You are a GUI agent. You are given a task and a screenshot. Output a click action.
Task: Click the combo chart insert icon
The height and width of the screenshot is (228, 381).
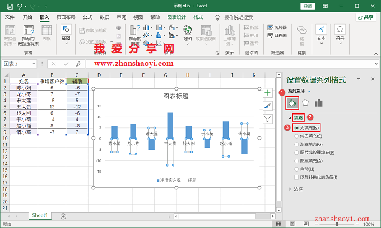172,35
